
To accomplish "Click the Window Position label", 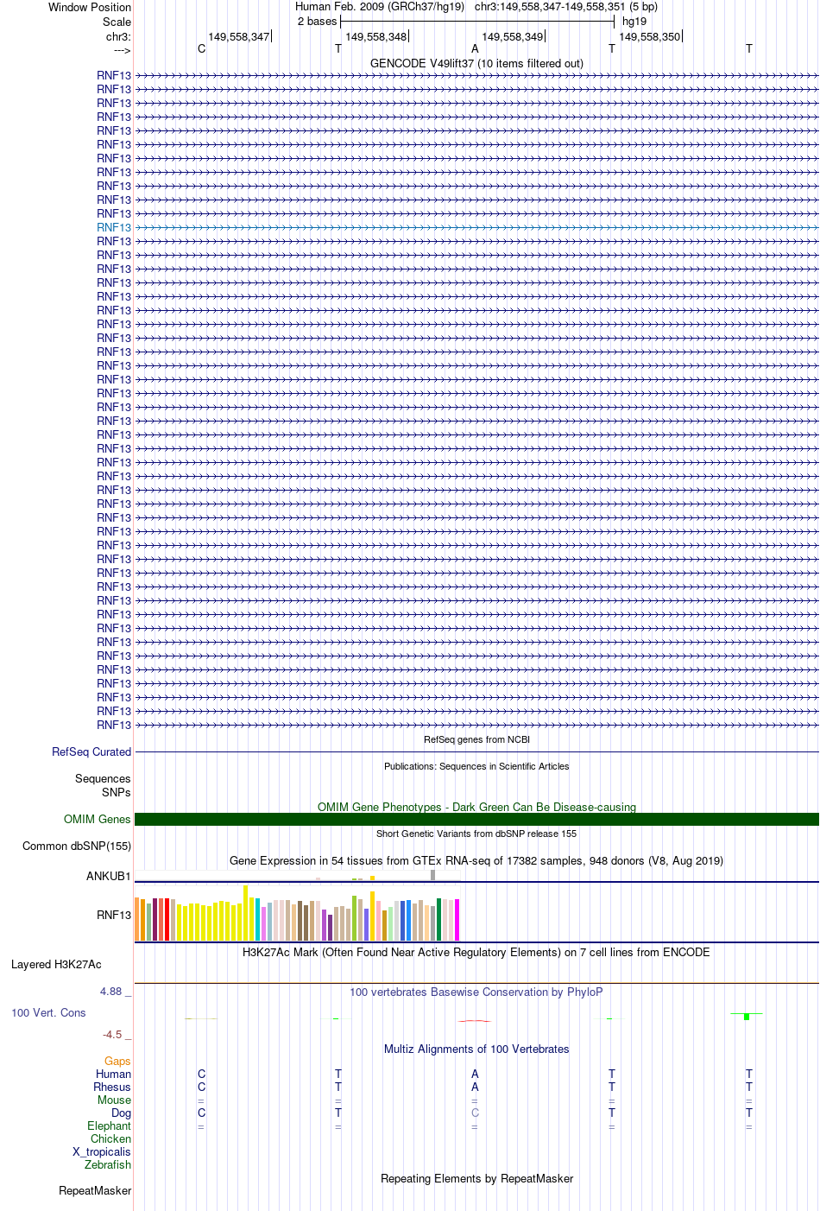I will [90, 7].
